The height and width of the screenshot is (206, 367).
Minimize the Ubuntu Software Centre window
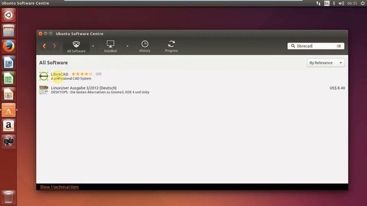pyautogui.click(x=46, y=34)
